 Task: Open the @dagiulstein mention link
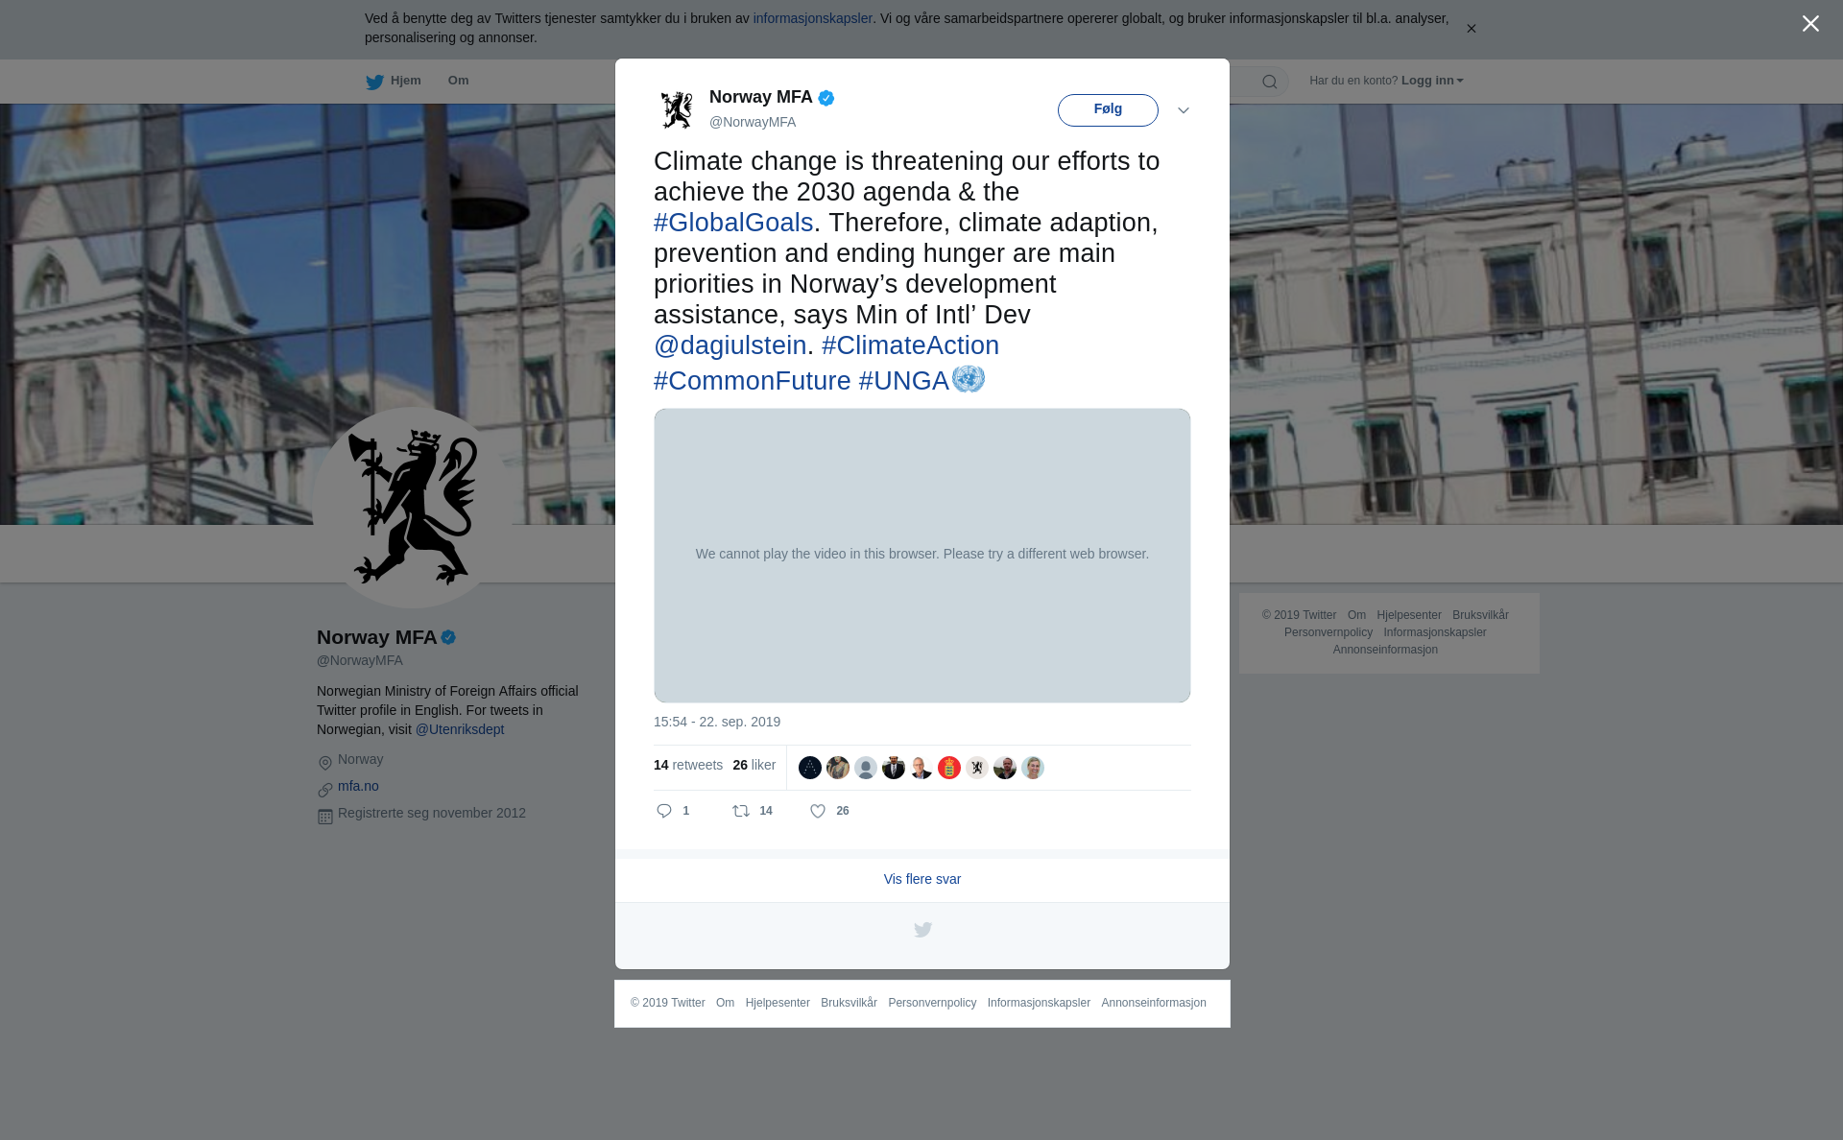730,345
